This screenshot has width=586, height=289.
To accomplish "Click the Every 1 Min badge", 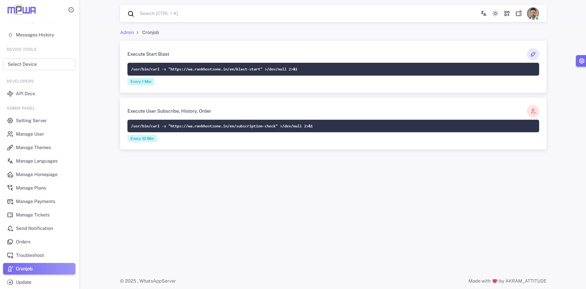I will click(x=141, y=82).
